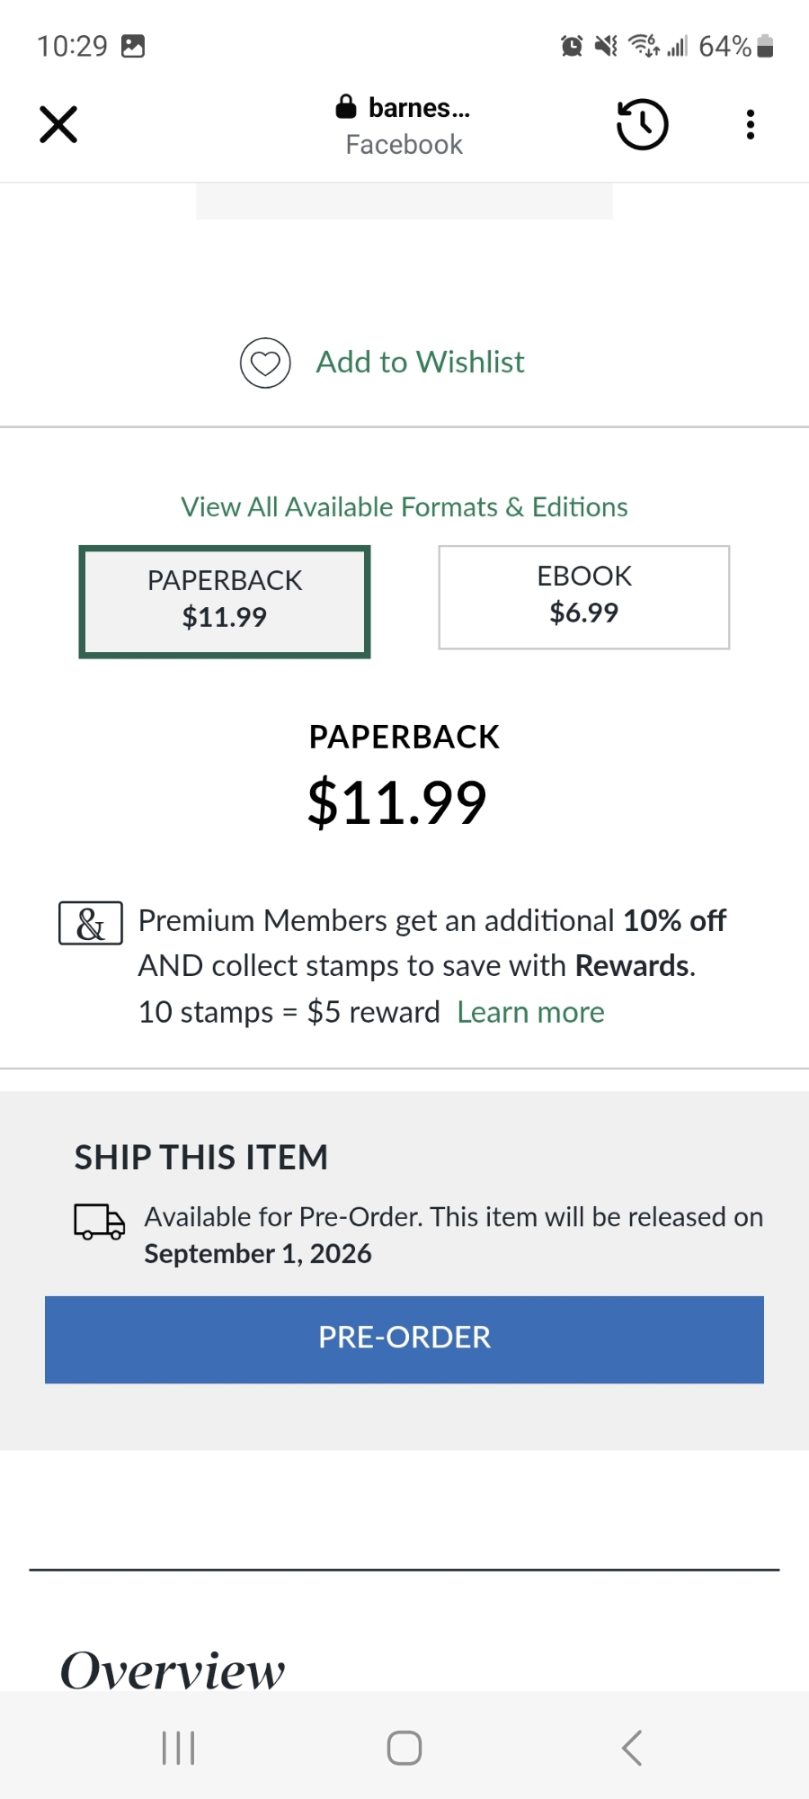The width and height of the screenshot is (809, 1799).
Task: Tap the Add to Wishlist link
Action: coord(420,362)
